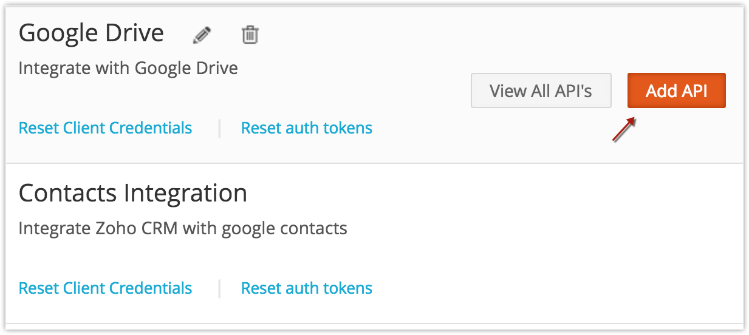Screen dimensions: 749x335
Task: Click the border line below Contacts Integration
Action: tap(374, 323)
